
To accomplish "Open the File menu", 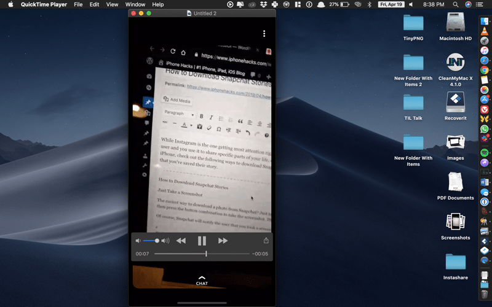I will point(78,4).
